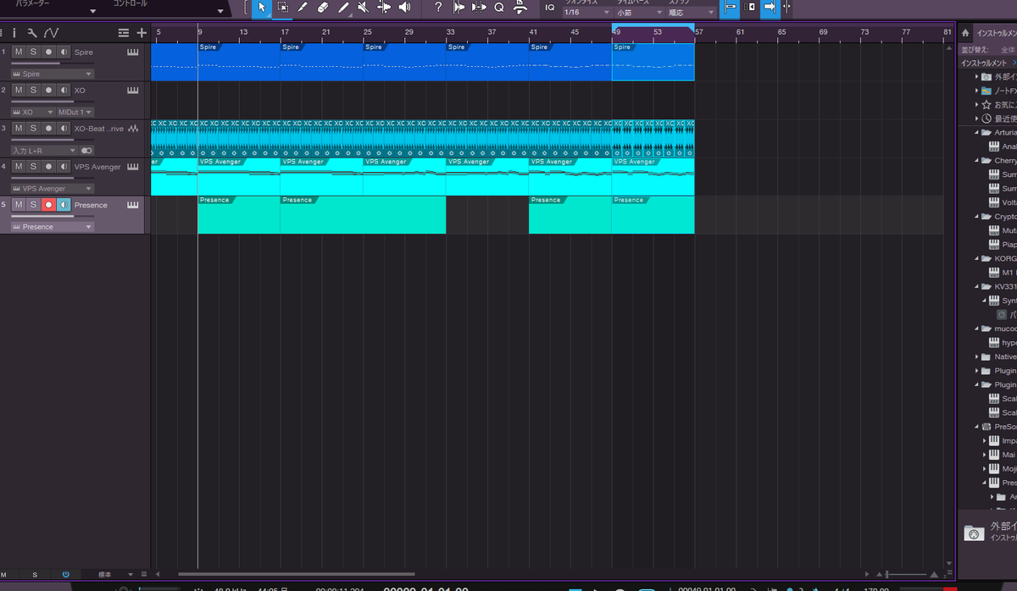The image size is (1017, 591).
Task: Open the timebase 小節 dropdown
Action: pos(638,13)
